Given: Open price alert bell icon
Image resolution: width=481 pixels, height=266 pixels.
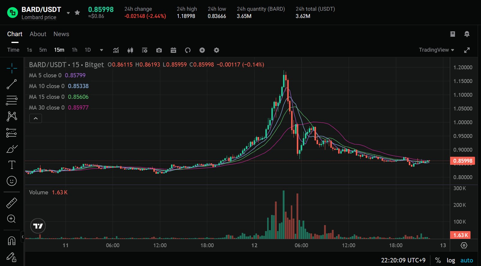Looking at the screenshot, I should pos(467,34).
